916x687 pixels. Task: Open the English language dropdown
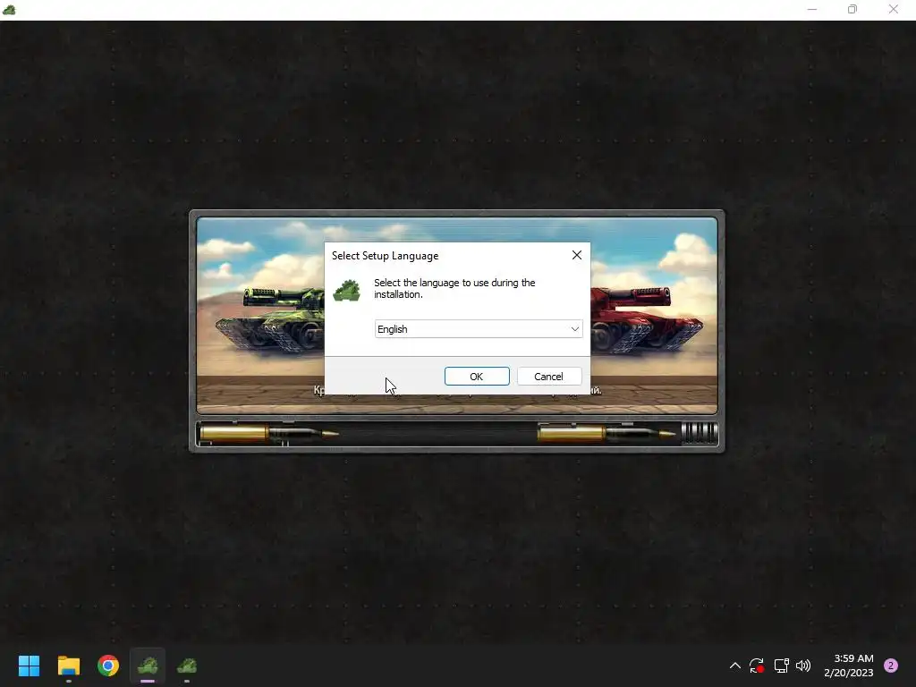[x=479, y=329]
